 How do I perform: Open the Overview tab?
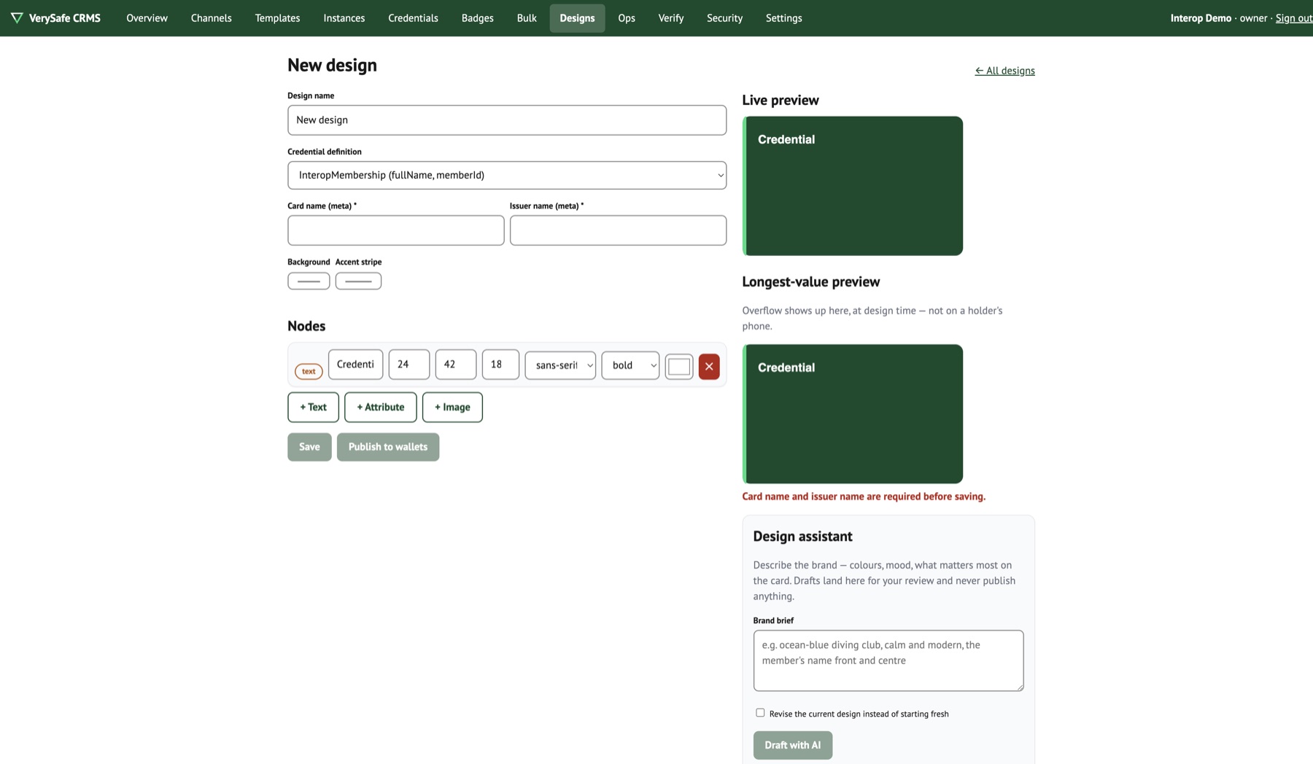[147, 18]
